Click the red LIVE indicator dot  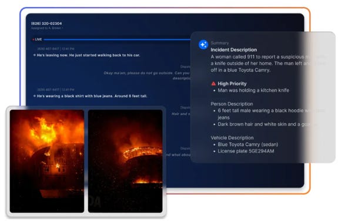pyautogui.click(x=33, y=39)
